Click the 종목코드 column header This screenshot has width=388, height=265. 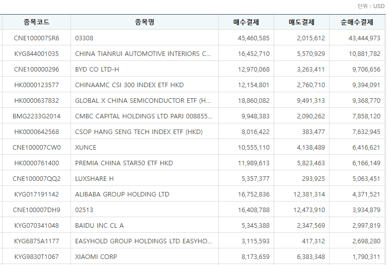tap(37, 22)
